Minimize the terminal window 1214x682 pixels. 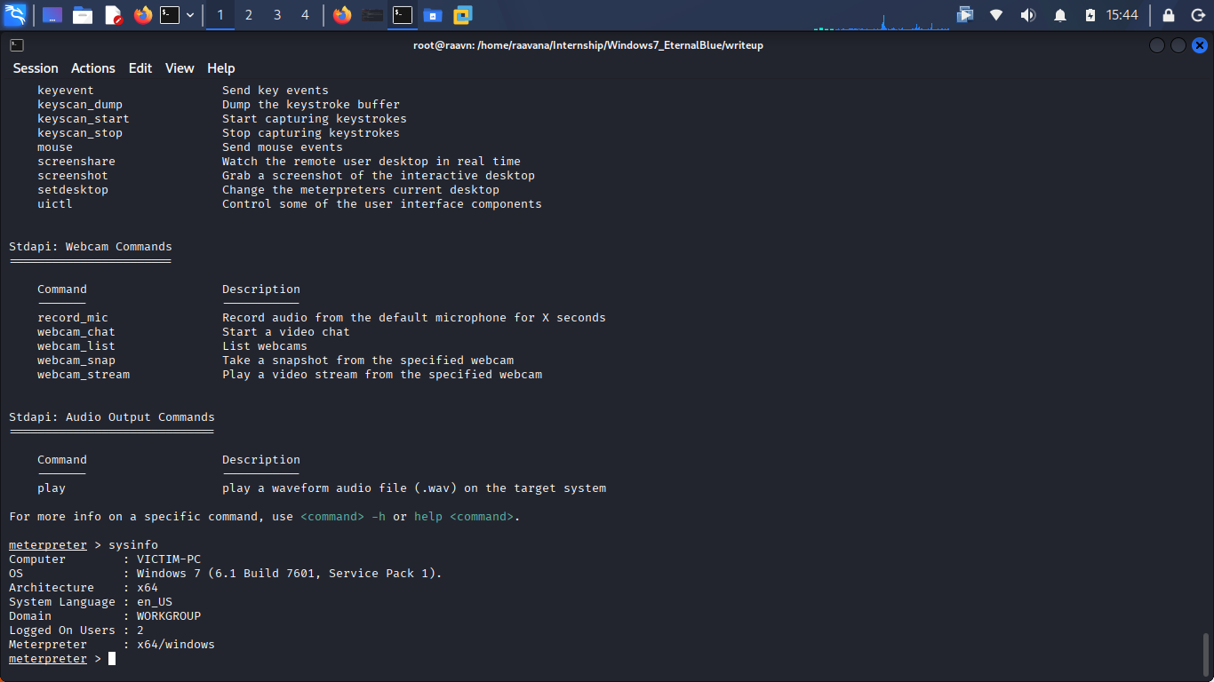(x=1156, y=45)
